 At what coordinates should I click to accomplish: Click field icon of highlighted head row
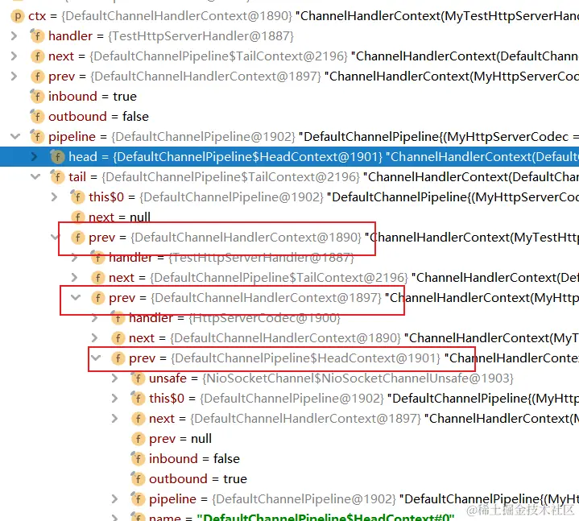point(57,157)
